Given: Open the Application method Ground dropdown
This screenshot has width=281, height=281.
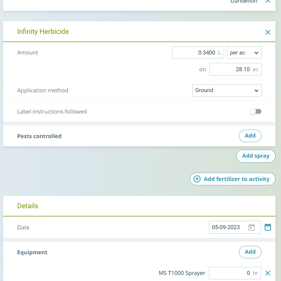Looking at the screenshot, I should [227, 90].
